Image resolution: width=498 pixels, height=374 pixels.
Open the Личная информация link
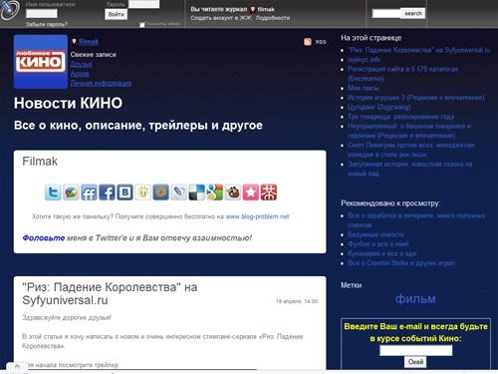101,83
